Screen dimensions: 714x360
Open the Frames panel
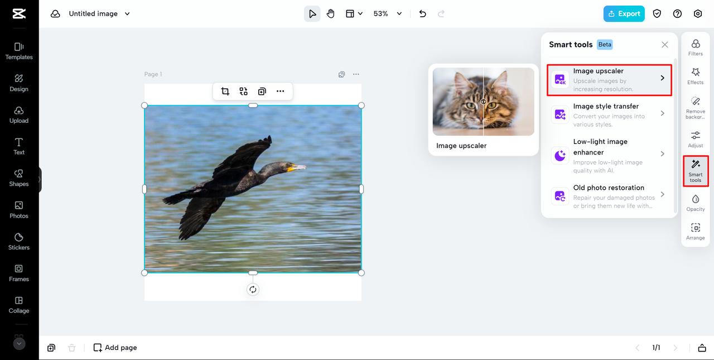coord(19,273)
